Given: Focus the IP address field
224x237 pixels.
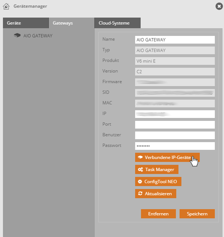Looking at the screenshot, I should tap(175, 114).
